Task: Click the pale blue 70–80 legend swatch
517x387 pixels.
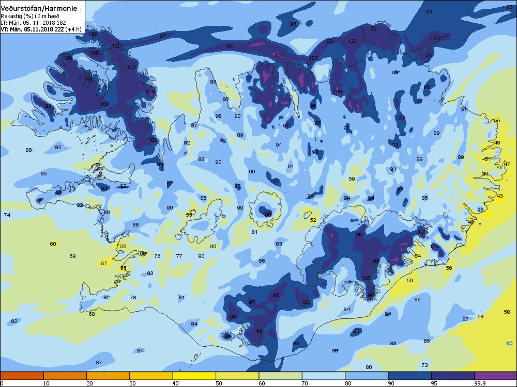Action: tap(324, 376)
